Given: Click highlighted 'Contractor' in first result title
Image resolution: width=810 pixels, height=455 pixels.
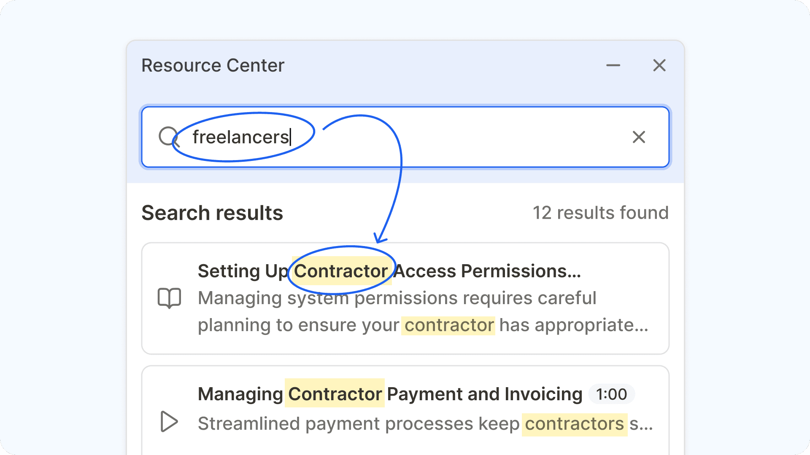Looking at the screenshot, I should point(341,271).
